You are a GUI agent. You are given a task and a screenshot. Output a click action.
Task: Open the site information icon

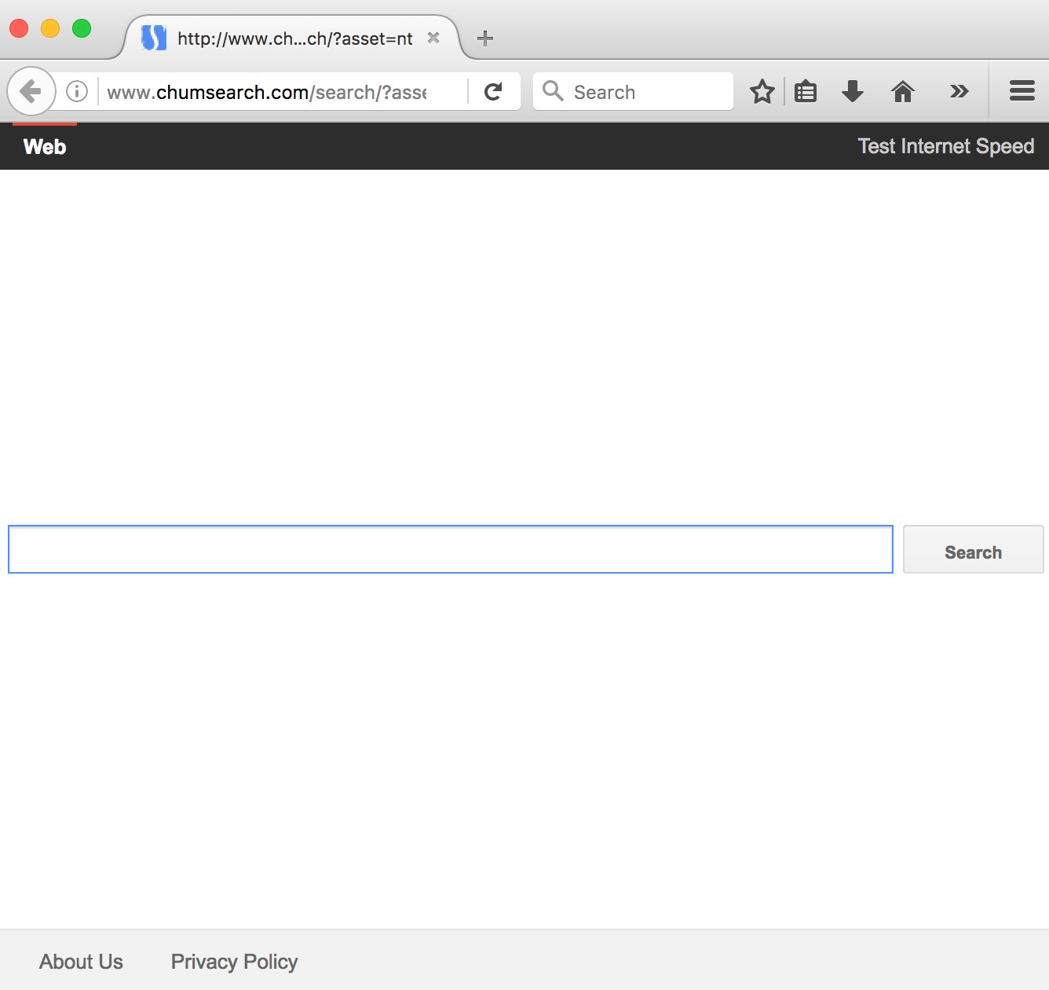pyautogui.click(x=77, y=92)
